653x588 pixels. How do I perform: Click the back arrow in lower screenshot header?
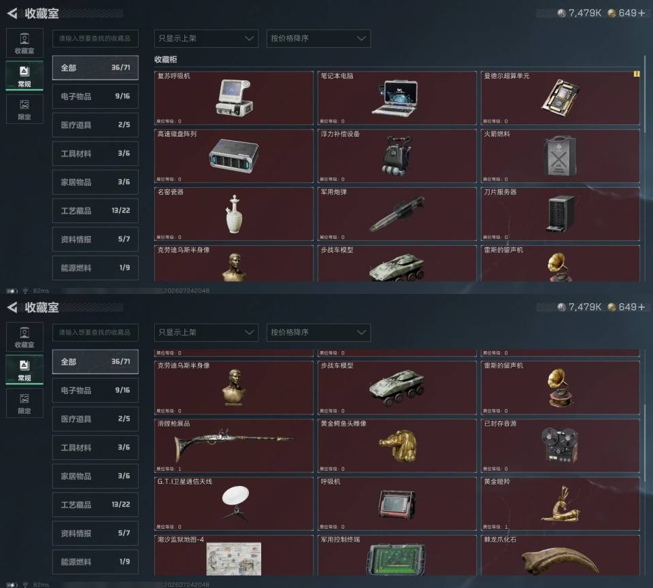[12, 308]
